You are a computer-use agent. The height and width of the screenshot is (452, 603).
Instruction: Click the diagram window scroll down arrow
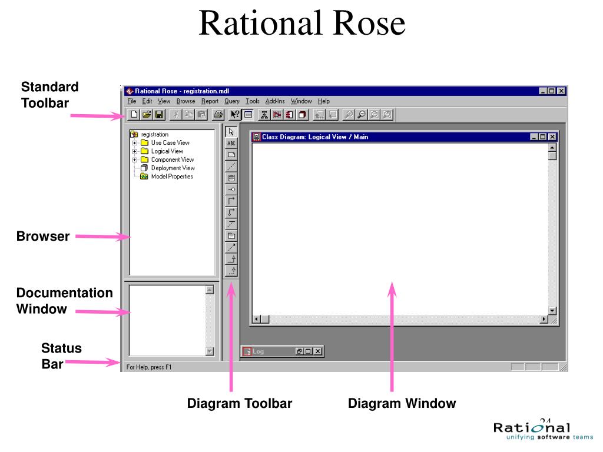552,311
